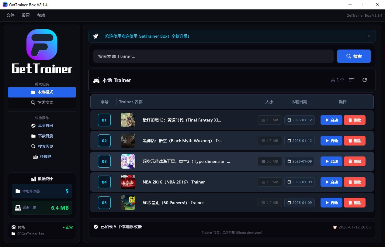385x247 pixels.
Task: Click the sort list icon
Action: click(351, 80)
